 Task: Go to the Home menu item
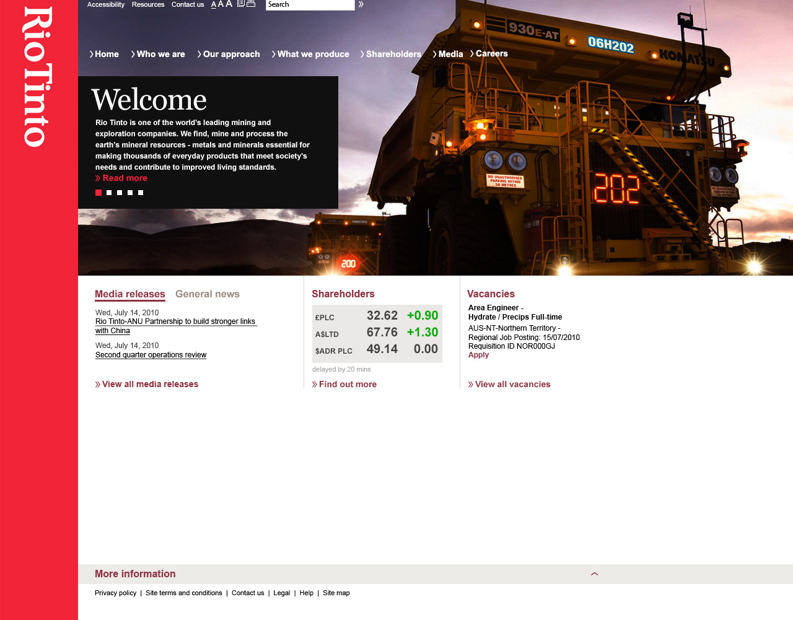tap(104, 54)
